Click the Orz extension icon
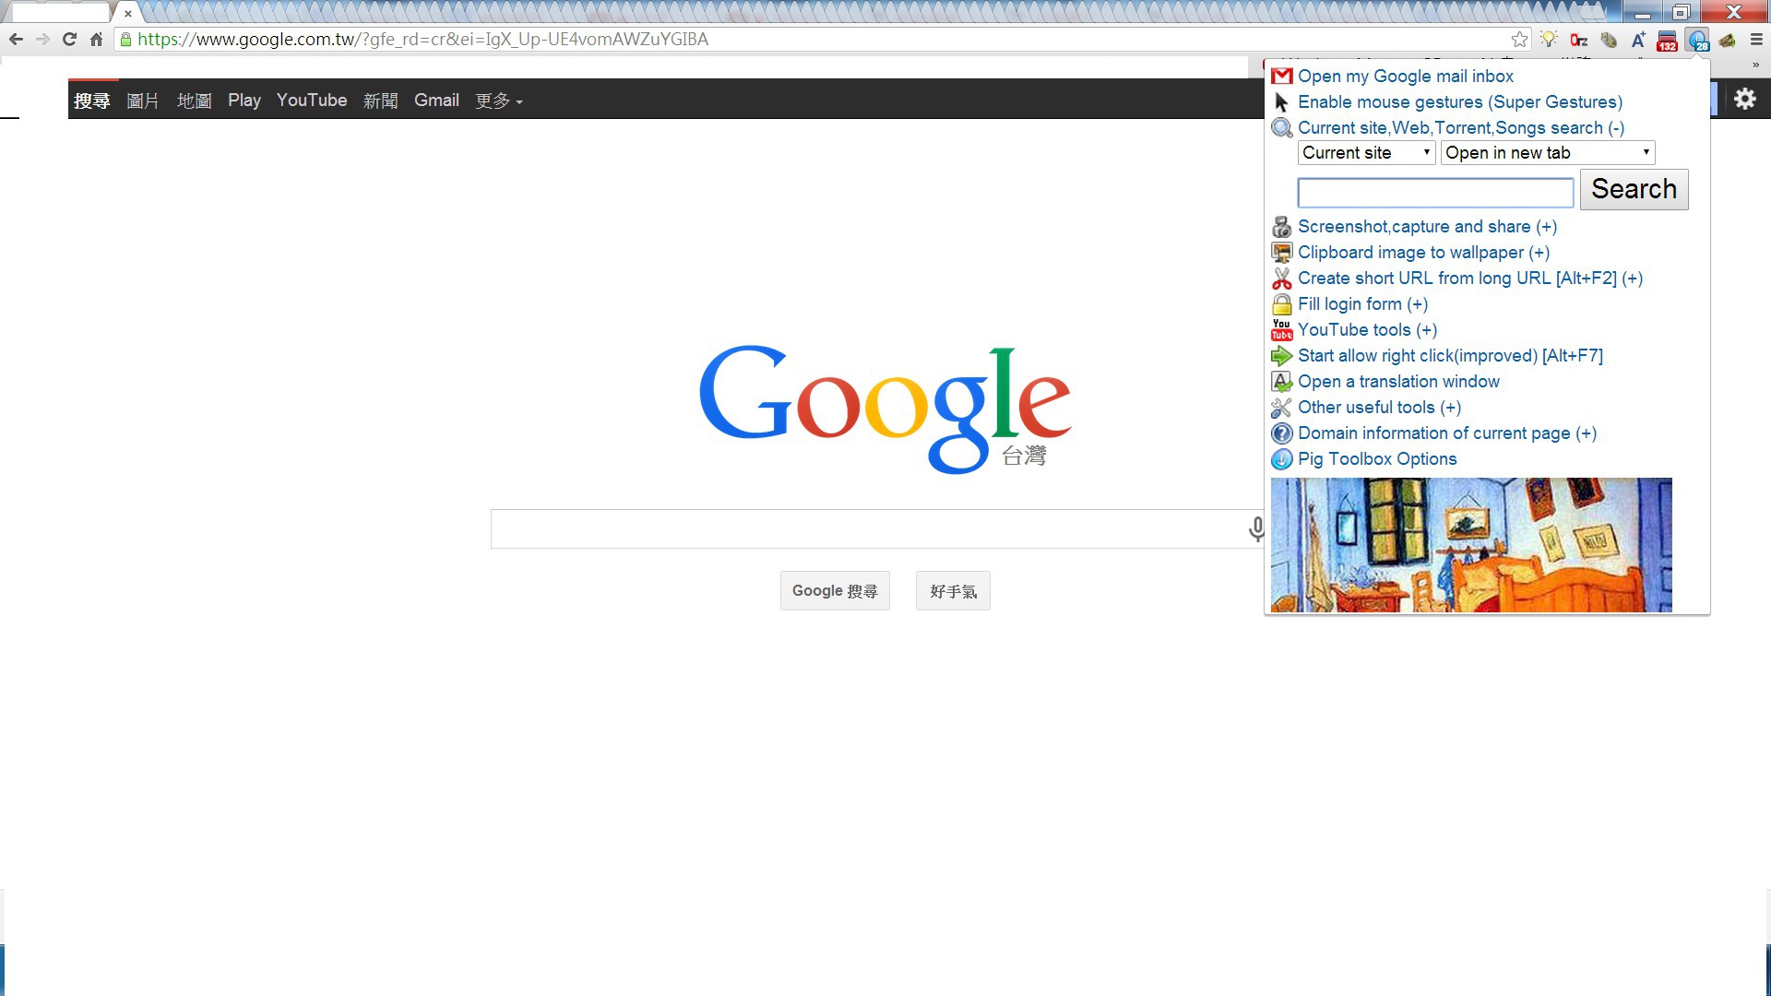This screenshot has height=996, width=1771. click(x=1578, y=40)
